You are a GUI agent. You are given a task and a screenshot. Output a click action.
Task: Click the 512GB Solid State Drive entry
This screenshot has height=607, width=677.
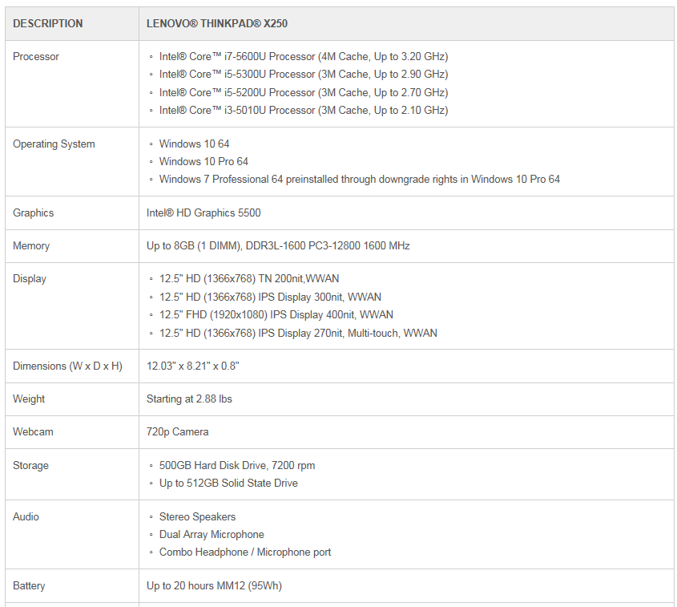point(228,483)
